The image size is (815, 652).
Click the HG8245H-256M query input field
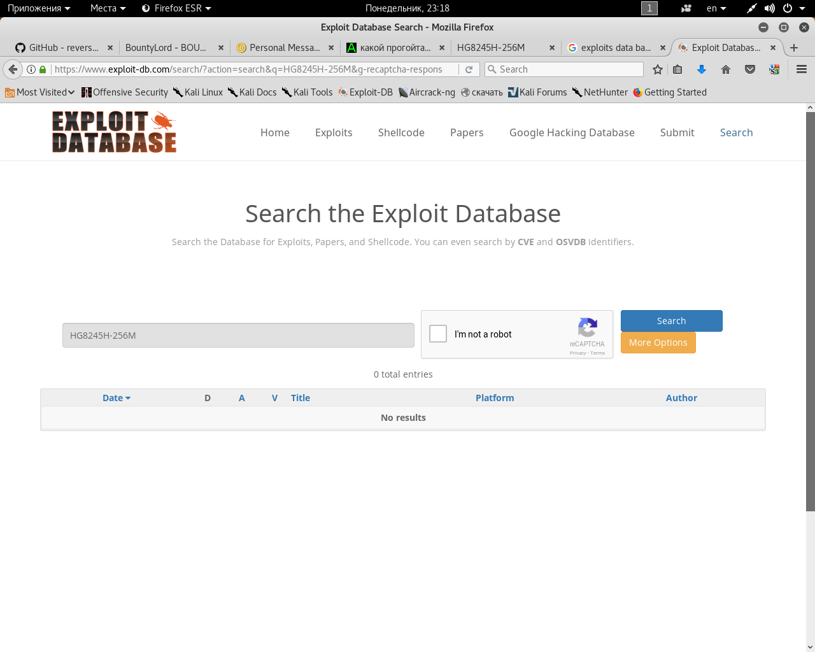[238, 336]
